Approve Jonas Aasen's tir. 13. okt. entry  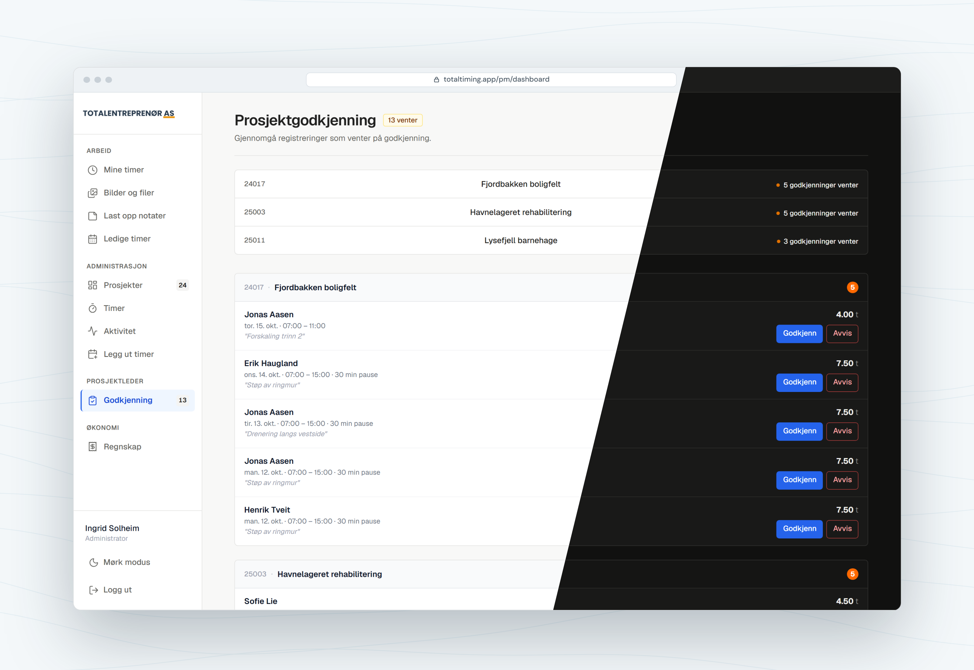coord(799,431)
